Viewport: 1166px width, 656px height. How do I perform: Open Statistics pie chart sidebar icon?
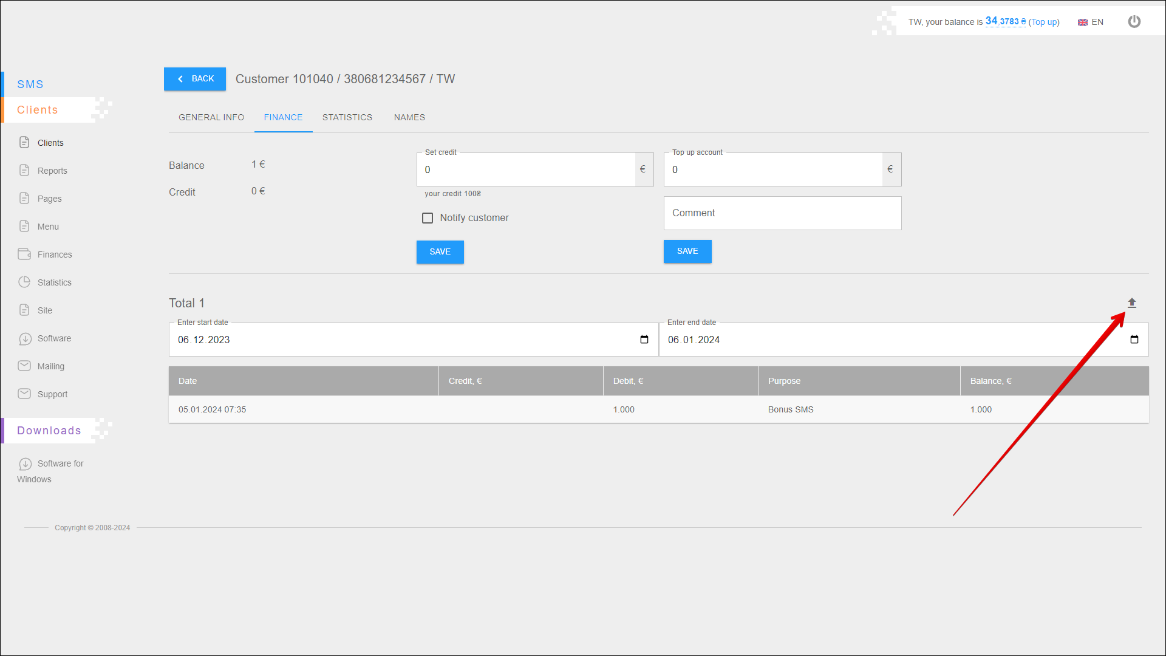tap(24, 282)
